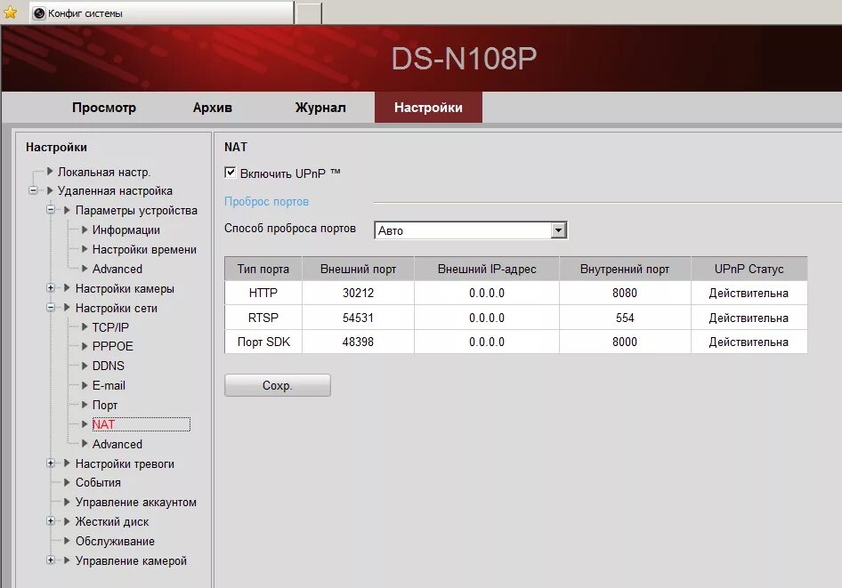Click the Управление камерой label
842x588 pixels.
pos(131,560)
